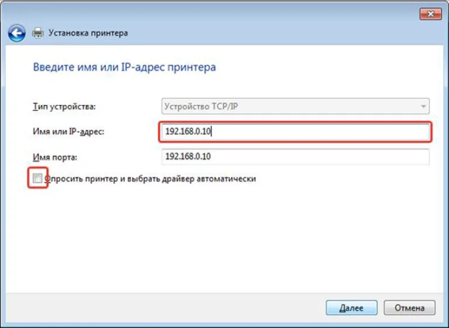
Task: Click the 'Опросить принтер' checkbox label
Action: [150, 179]
